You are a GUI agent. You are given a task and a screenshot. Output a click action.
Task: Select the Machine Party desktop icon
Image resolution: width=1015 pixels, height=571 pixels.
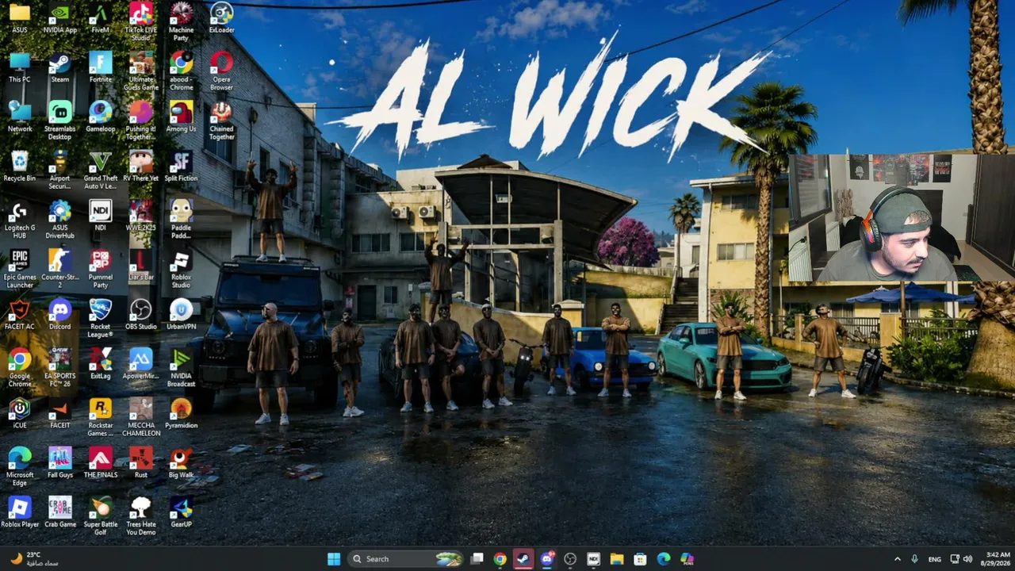pos(182,21)
